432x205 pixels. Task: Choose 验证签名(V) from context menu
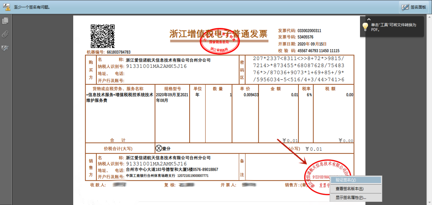356,180
